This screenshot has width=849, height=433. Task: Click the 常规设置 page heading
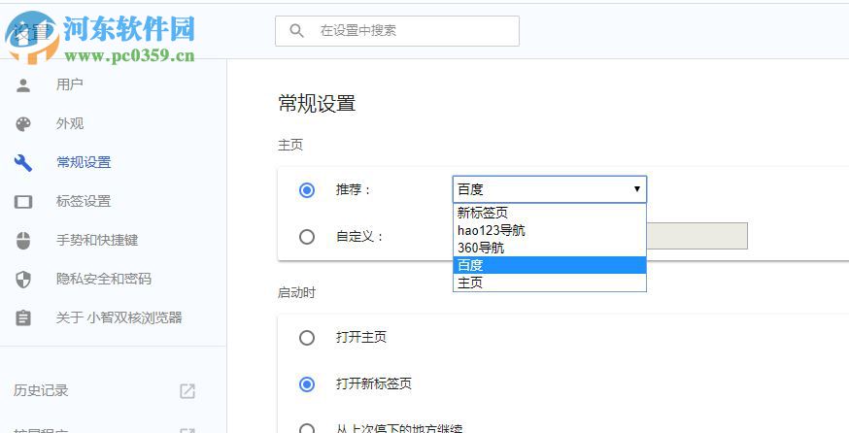click(x=317, y=103)
